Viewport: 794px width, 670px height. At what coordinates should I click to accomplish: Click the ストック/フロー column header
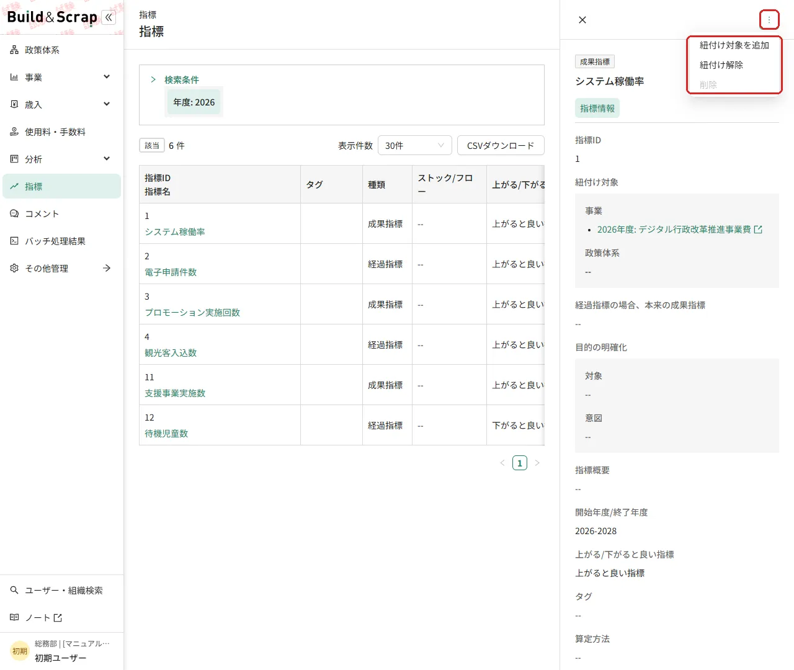450,184
